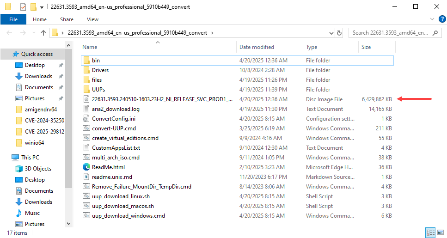Open the View ribbon tab
Screen dimensions: 447x238
point(92,19)
